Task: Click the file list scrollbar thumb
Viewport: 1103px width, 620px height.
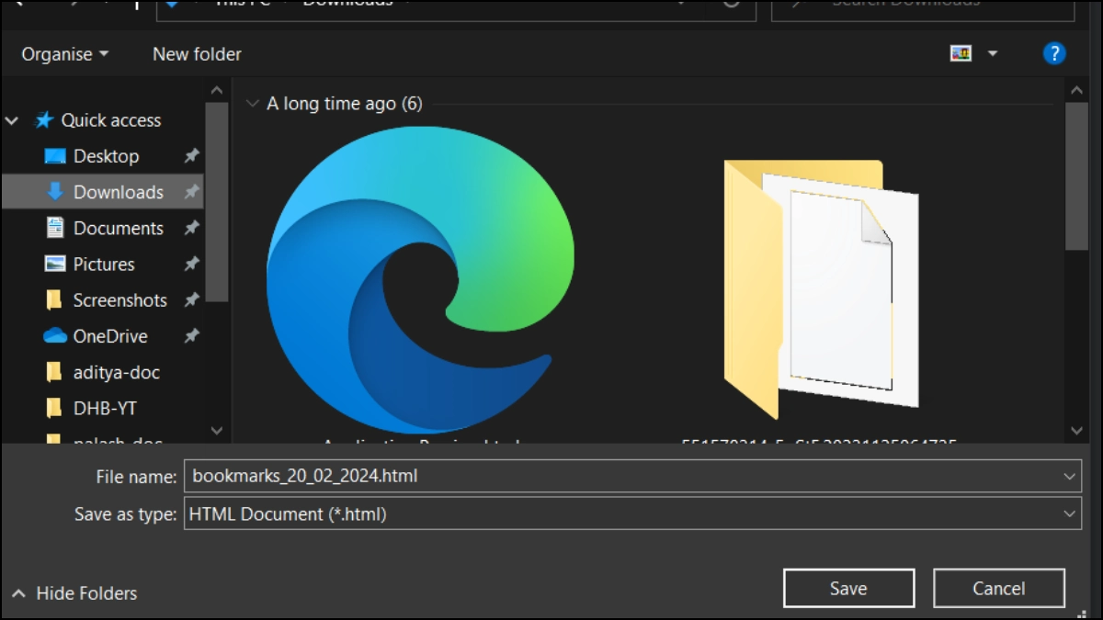Action: click(1077, 175)
